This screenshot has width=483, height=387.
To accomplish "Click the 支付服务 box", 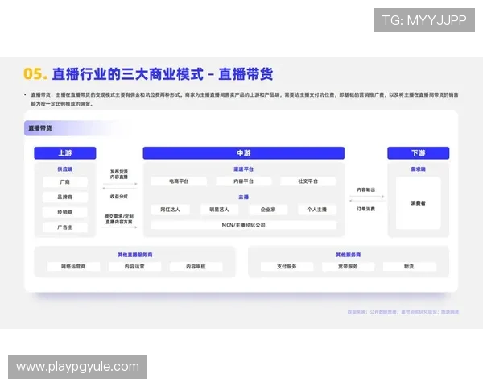I will [287, 266].
